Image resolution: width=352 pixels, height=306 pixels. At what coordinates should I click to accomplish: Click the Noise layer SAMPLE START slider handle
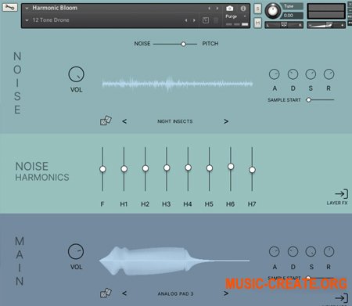pyautogui.click(x=309, y=99)
